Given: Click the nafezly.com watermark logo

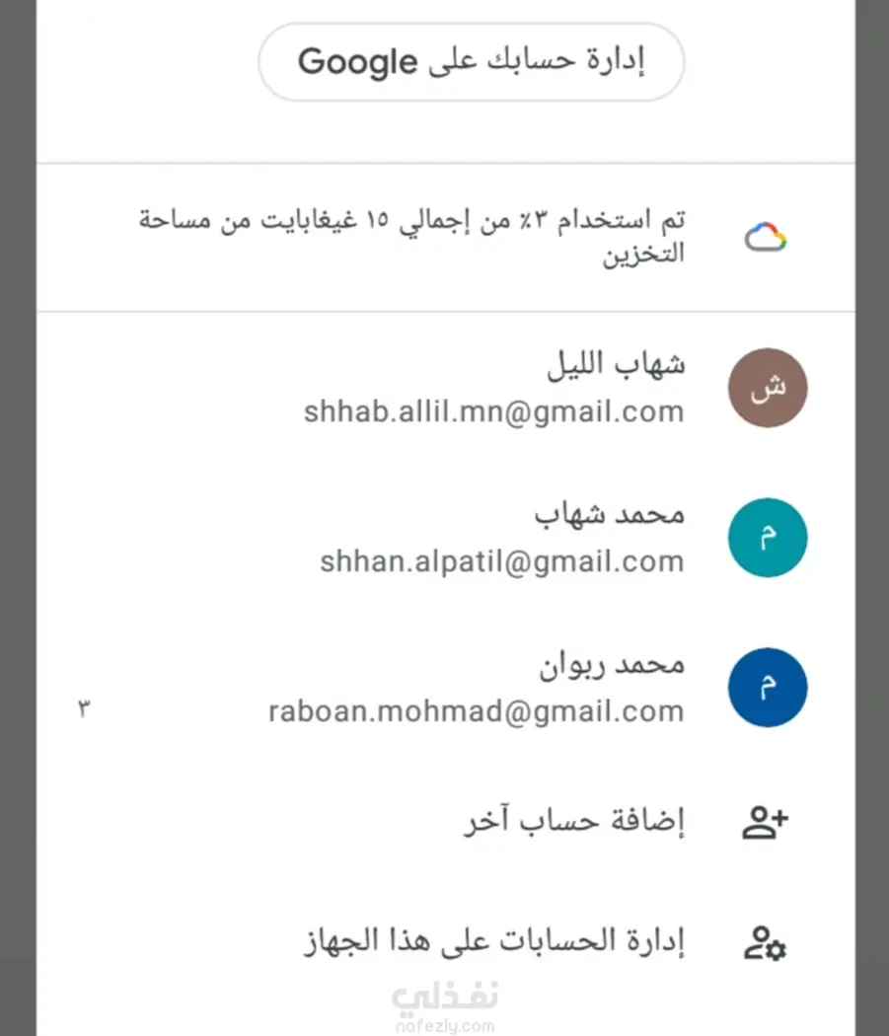Looking at the screenshot, I should point(445,1007).
